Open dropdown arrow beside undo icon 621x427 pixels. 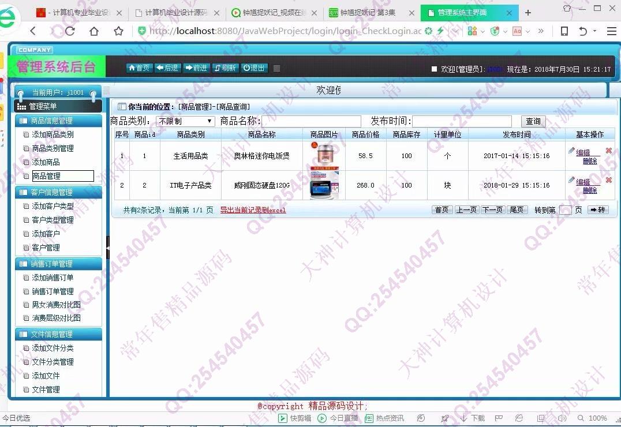tap(595, 31)
